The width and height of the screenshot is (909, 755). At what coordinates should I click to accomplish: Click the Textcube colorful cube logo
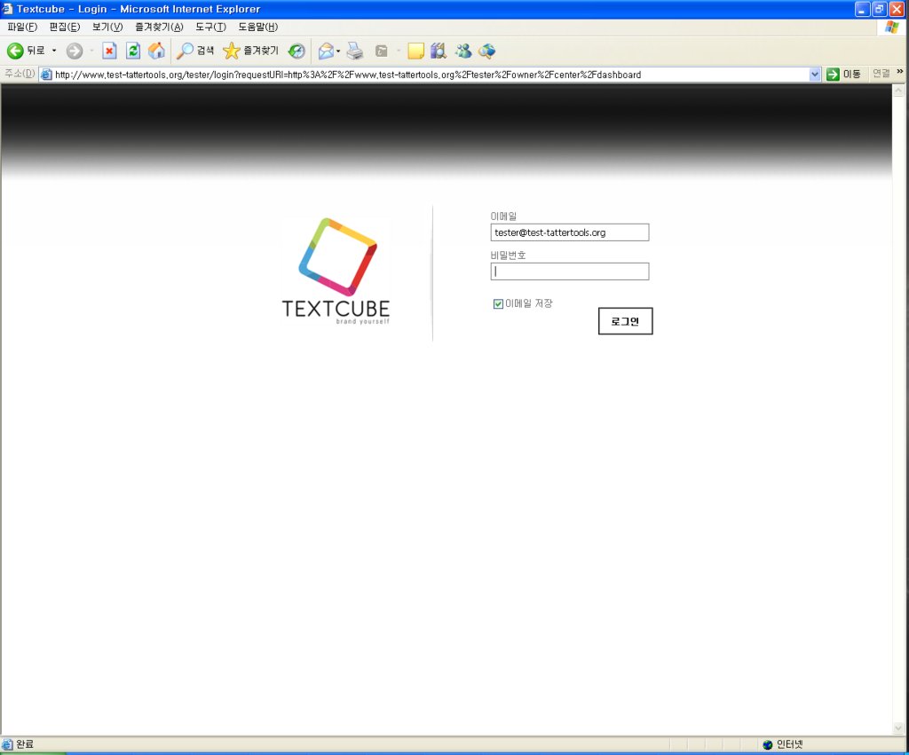[x=337, y=256]
